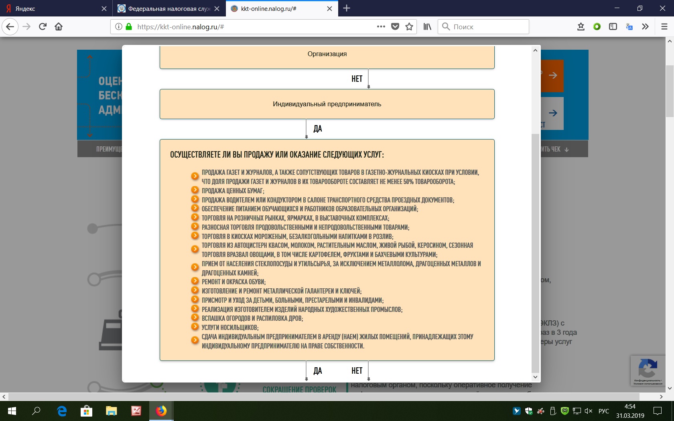The width and height of the screenshot is (674, 421).
Task: Click НЕТ under the Организация box
Action: [357, 79]
